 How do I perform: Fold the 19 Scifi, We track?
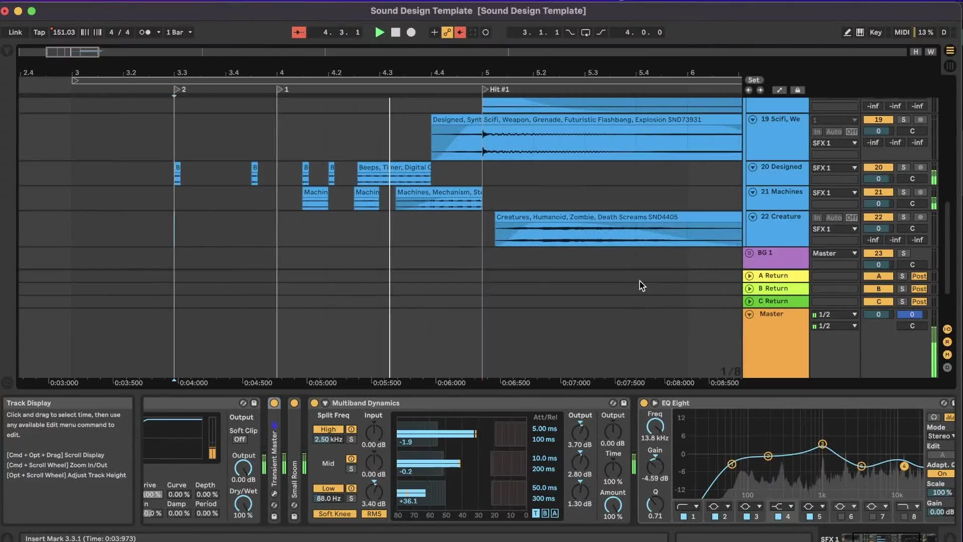752,119
